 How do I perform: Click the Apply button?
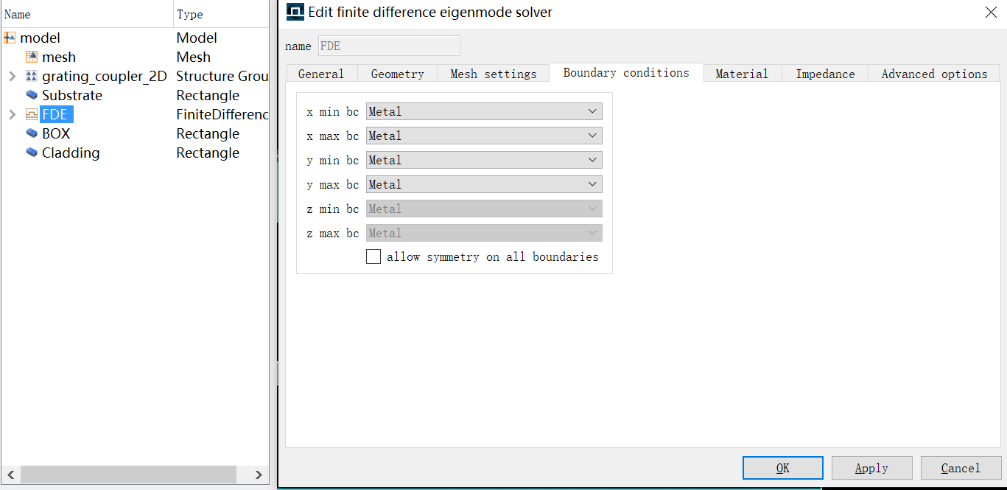click(x=871, y=468)
